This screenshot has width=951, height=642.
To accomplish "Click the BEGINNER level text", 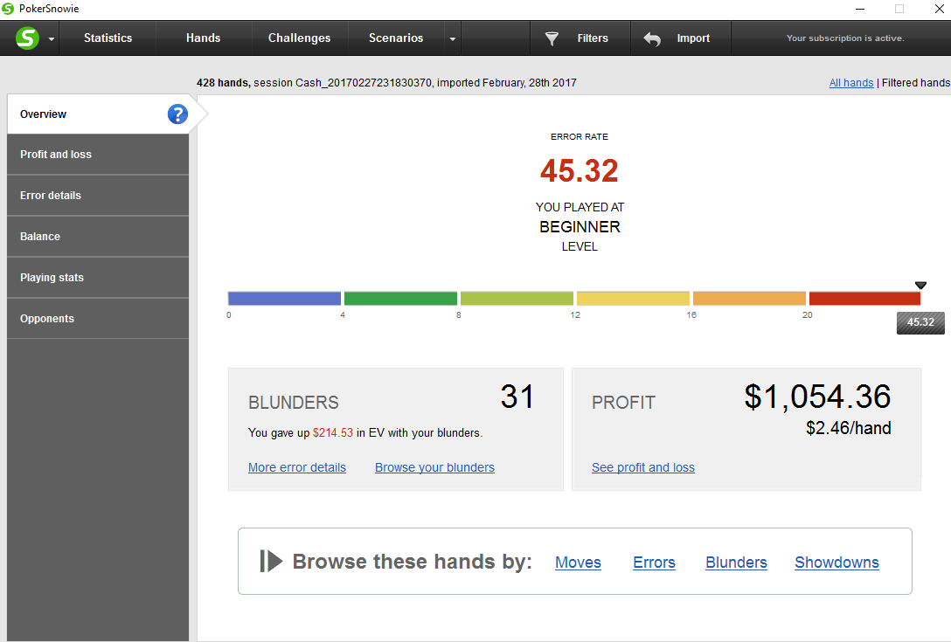I will coord(580,227).
